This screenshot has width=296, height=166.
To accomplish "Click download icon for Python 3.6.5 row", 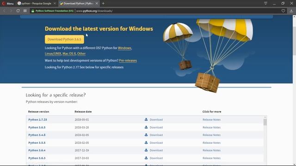I will 146,127.
